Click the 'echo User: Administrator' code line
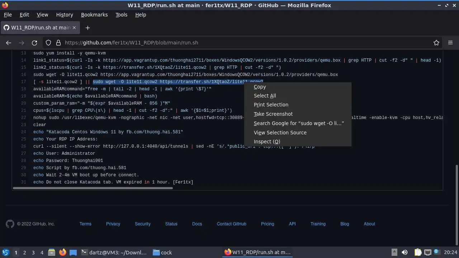Viewport: 459px width, 258px height. tap(64, 153)
